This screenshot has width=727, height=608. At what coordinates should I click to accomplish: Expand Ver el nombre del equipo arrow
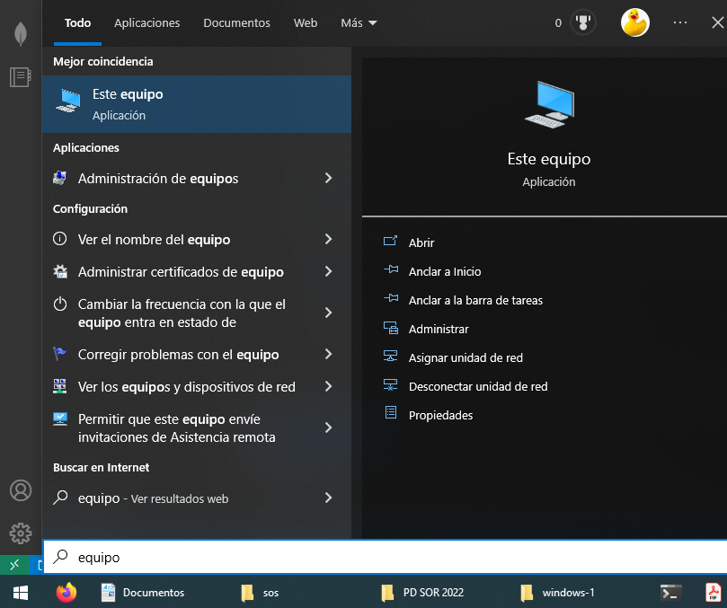[328, 240]
